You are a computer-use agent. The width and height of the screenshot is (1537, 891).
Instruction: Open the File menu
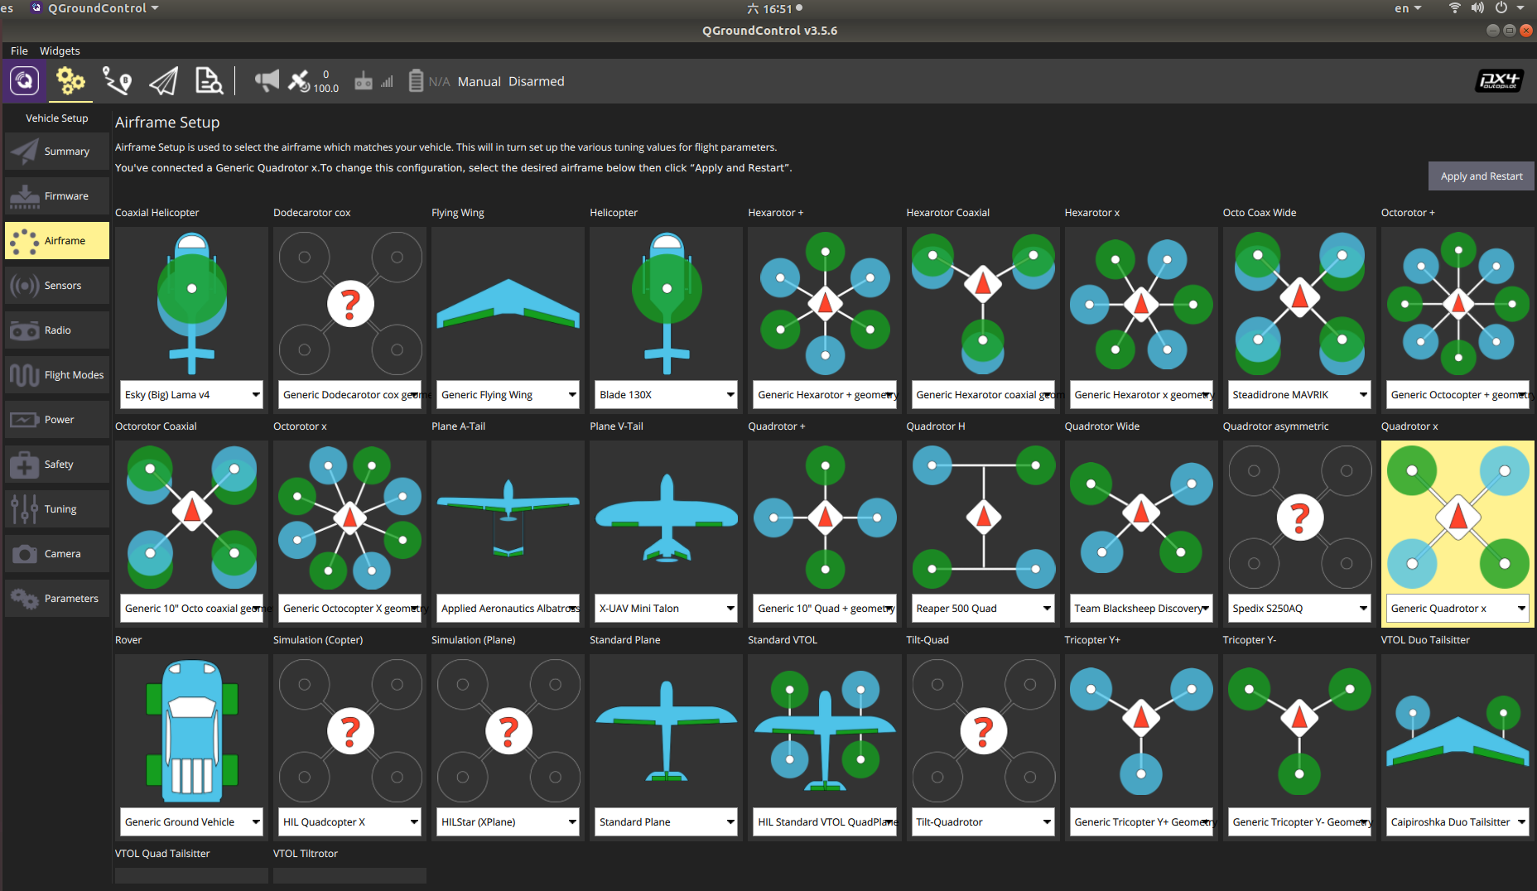(x=19, y=51)
